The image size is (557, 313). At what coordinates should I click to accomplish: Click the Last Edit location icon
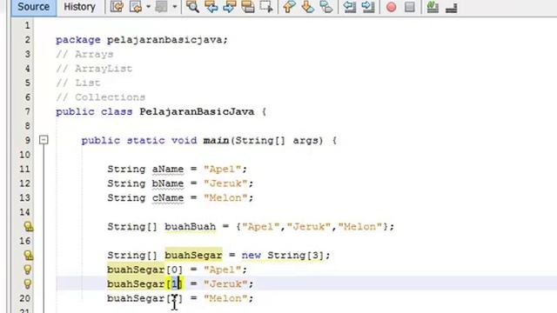point(117,7)
